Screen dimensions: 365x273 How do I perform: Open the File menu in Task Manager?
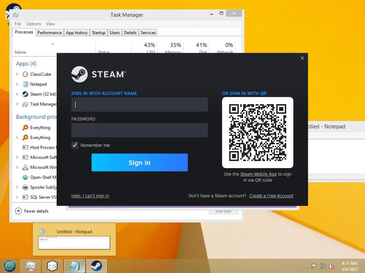(18, 24)
